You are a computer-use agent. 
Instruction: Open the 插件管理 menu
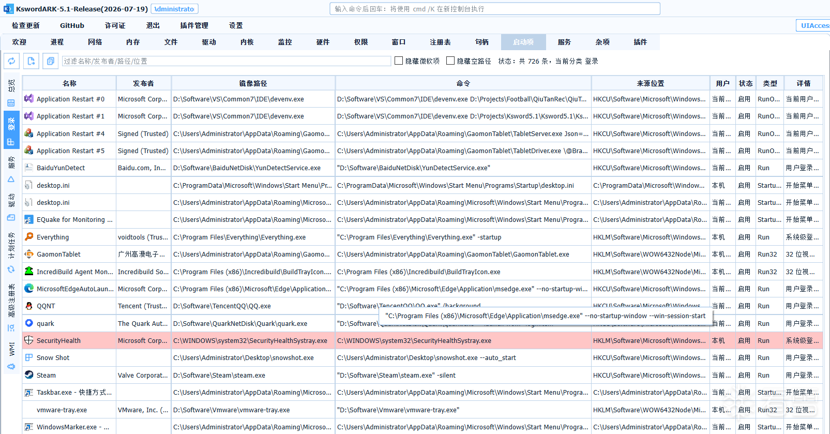(x=194, y=25)
